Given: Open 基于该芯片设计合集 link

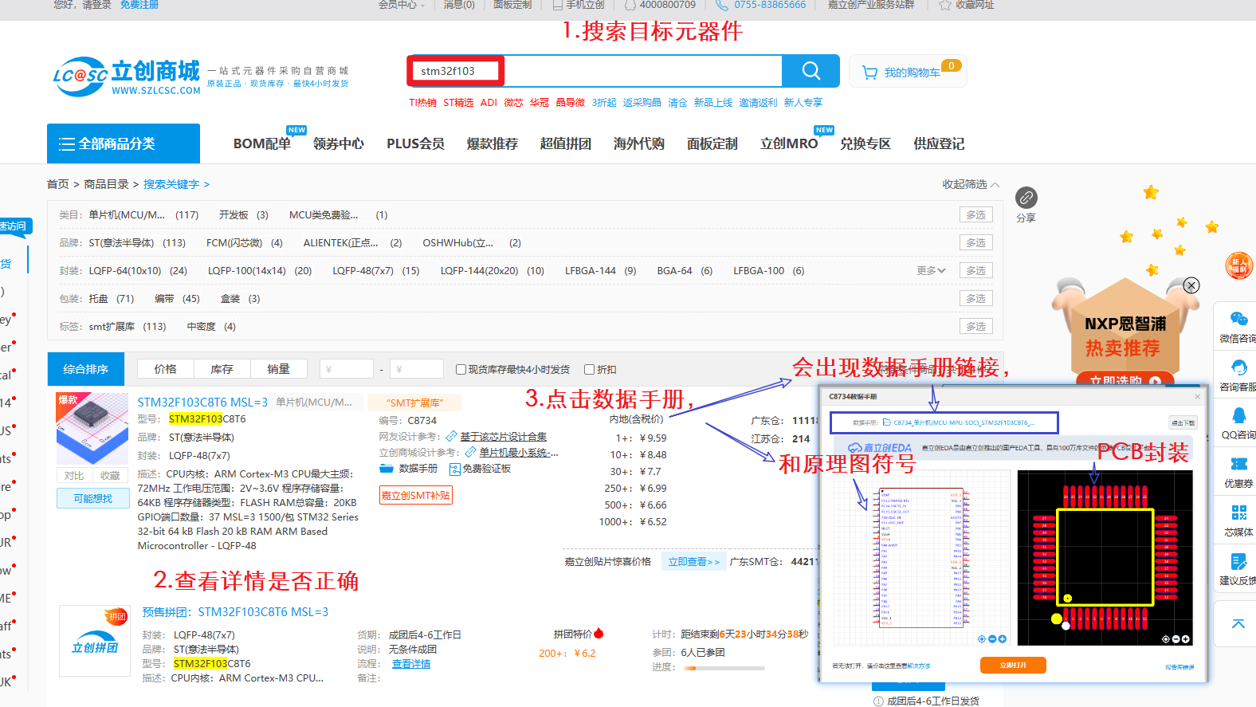Looking at the screenshot, I should (x=503, y=436).
